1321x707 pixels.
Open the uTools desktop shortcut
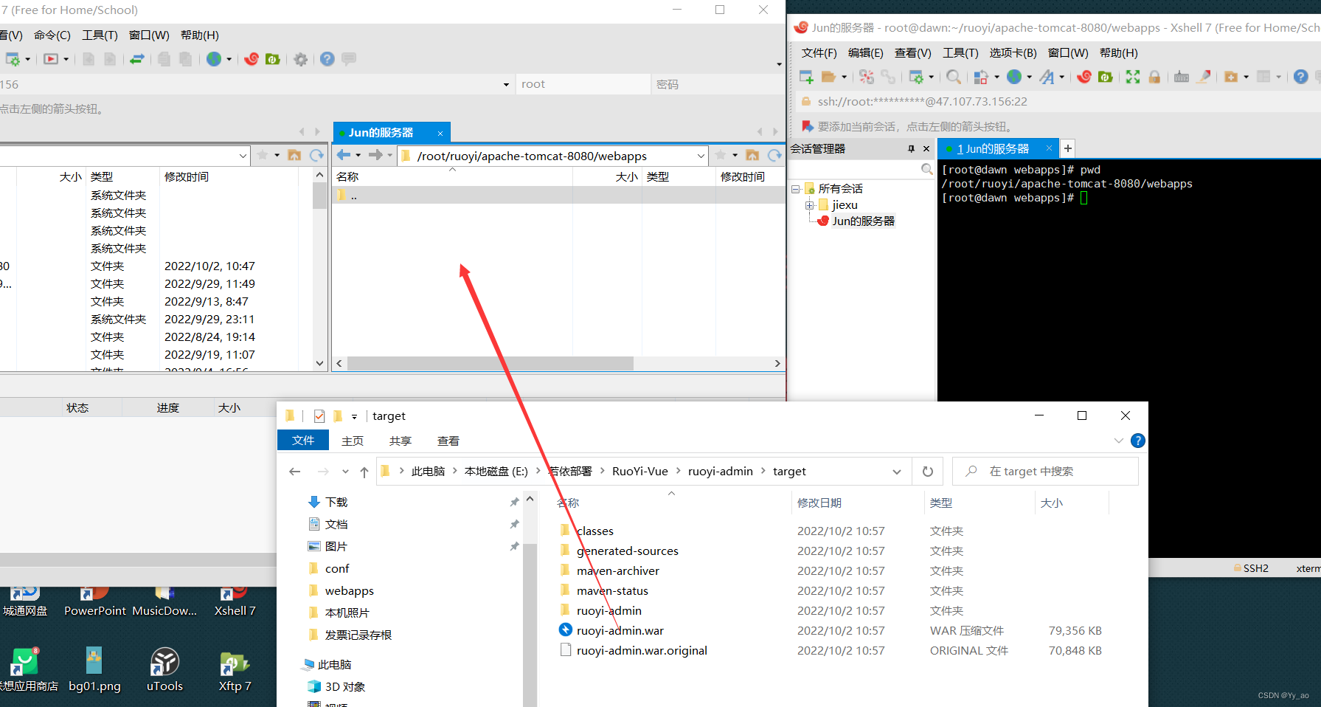[164, 670]
